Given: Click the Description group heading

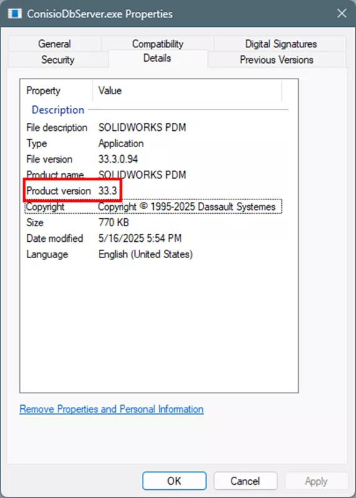Looking at the screenshot, I should tap(58, 110).
